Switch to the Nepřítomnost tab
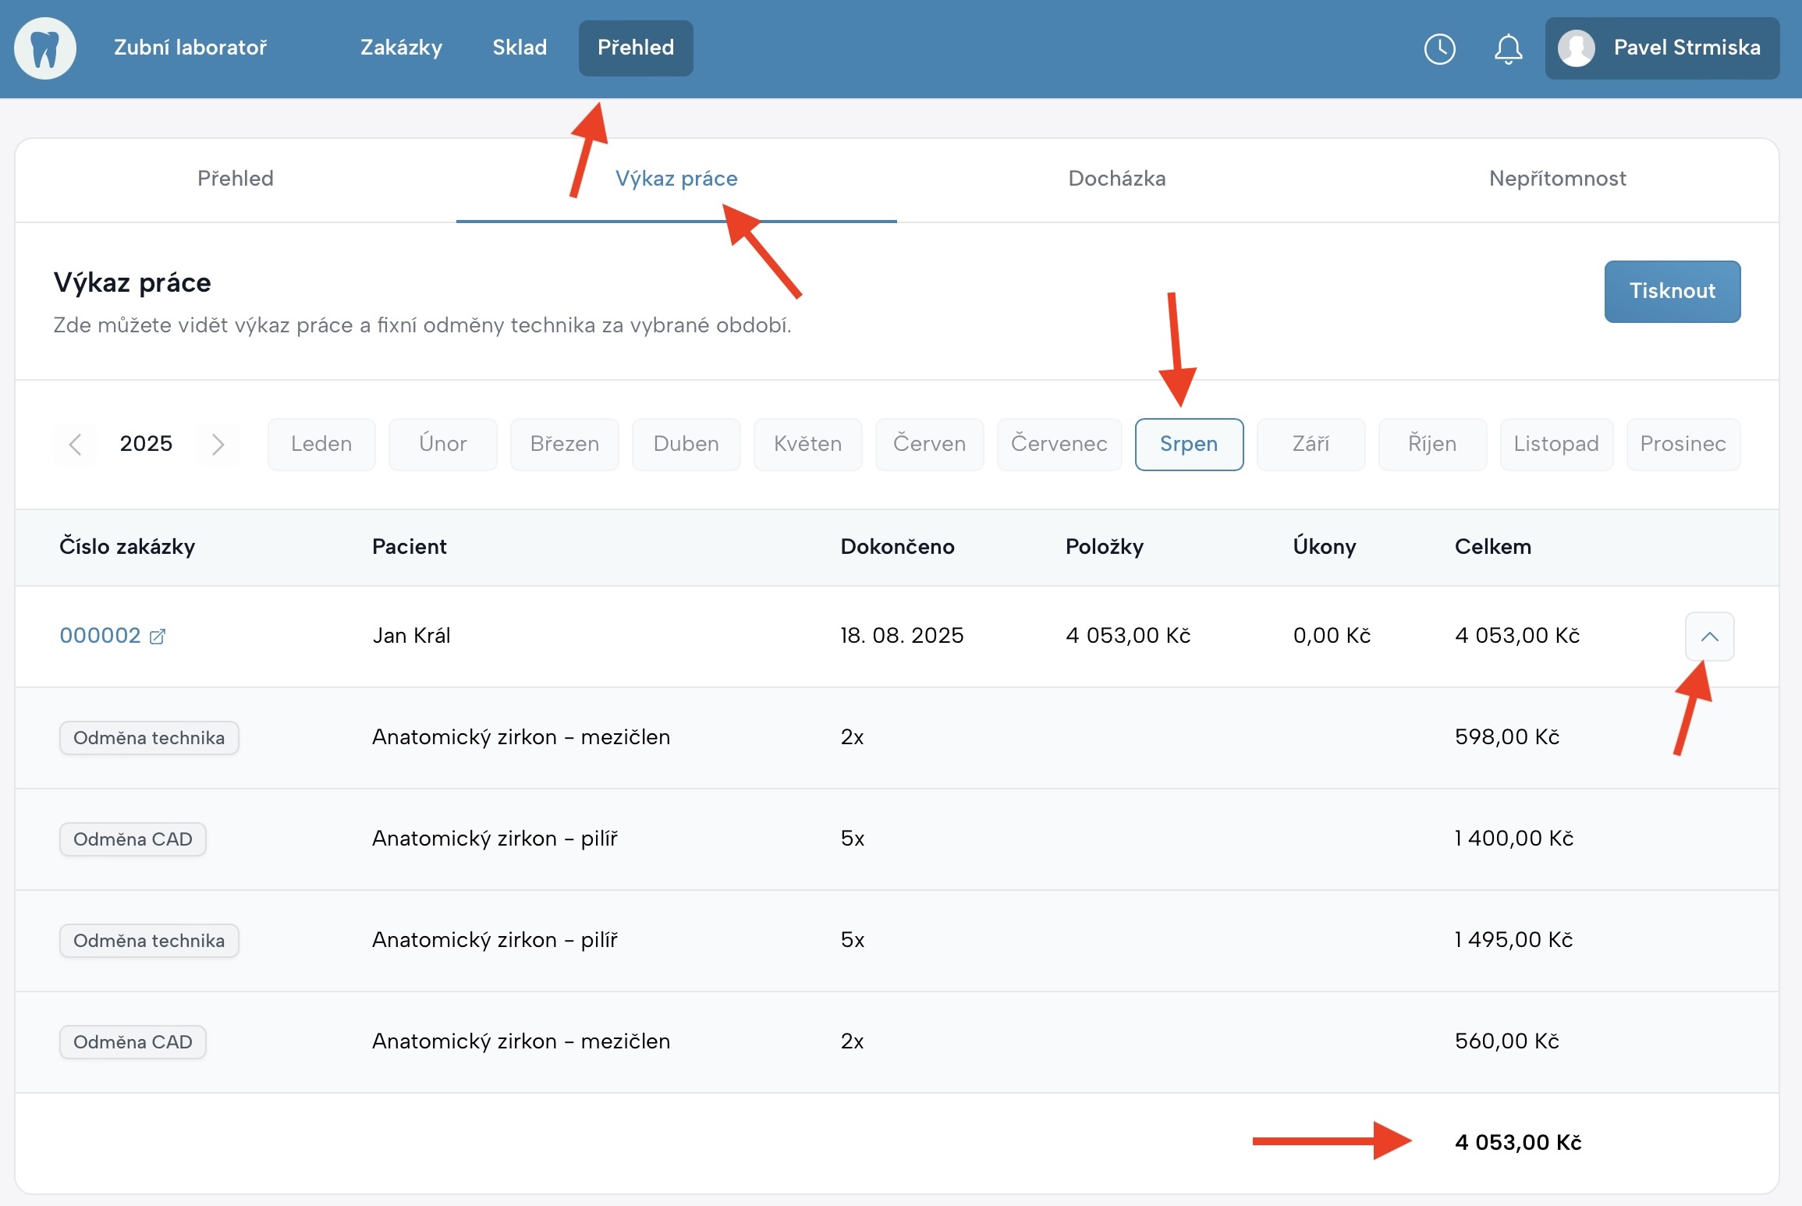This screenshot has height=1206, width=1802. coord(1557,179)
